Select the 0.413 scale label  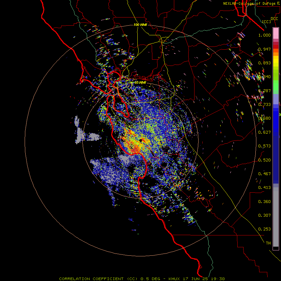(264, 188)
